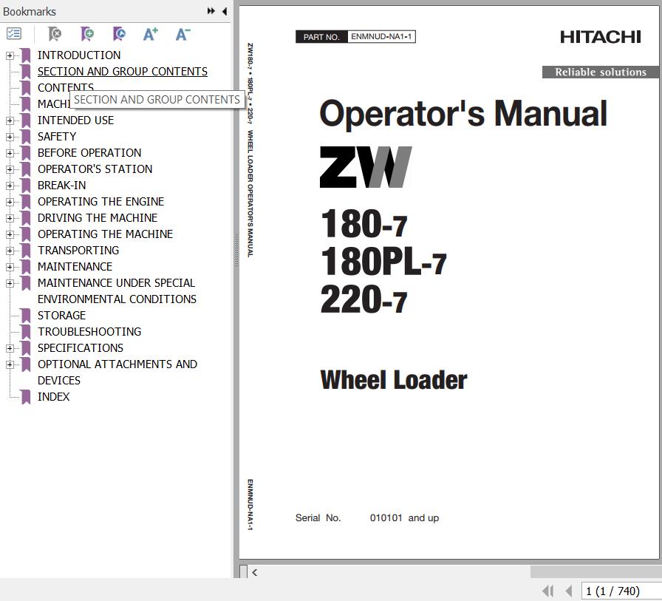Expand the OPERATING THE MACHINE bookmark
Image resolution: width=662 pixels, height=601 pixels.
coord(10,234)
